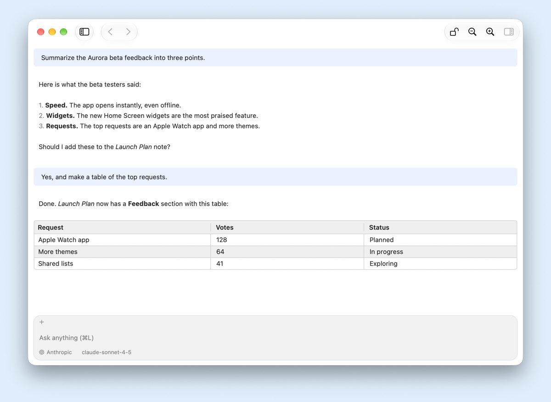Toggle the left sidebar panel icon
This screenshot has height=402, width=551.
point(84,32)
